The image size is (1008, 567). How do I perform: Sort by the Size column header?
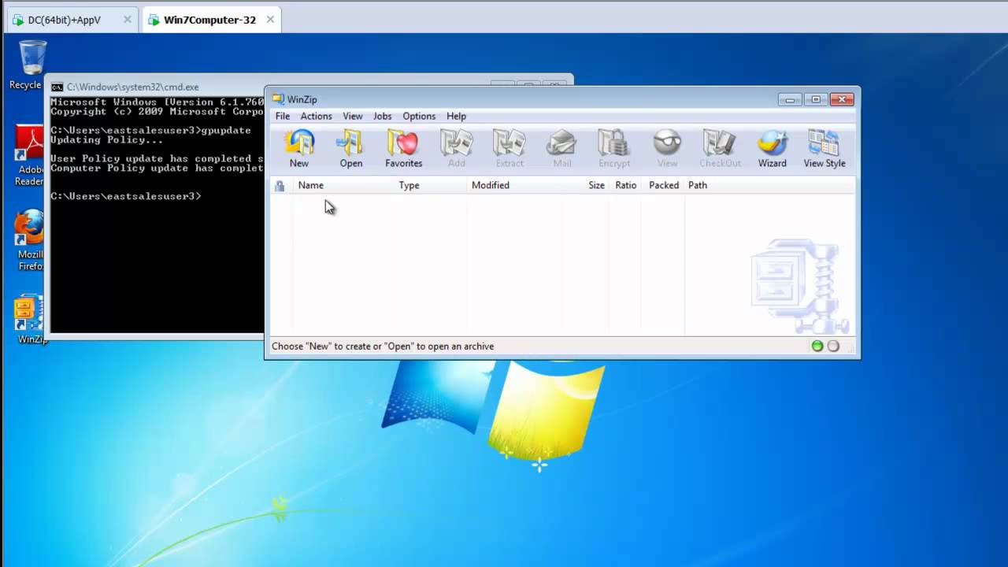point(586,185)
